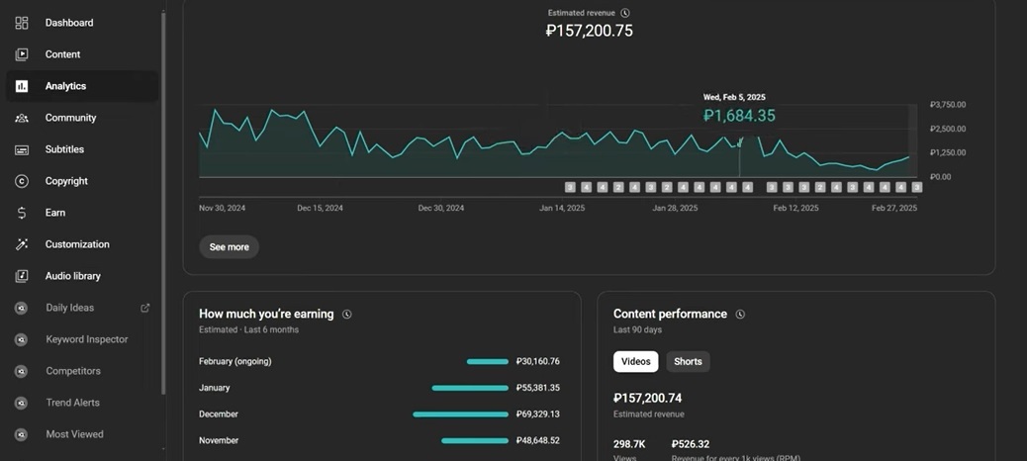Image resolution: width=1027 pixels, height=461 pixels.
Task: Switch to the Shorts tab
Action: (x=688, y=361)
